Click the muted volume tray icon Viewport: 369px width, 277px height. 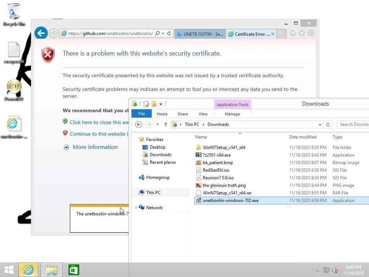pyautogui.click(x=335, y=270)
